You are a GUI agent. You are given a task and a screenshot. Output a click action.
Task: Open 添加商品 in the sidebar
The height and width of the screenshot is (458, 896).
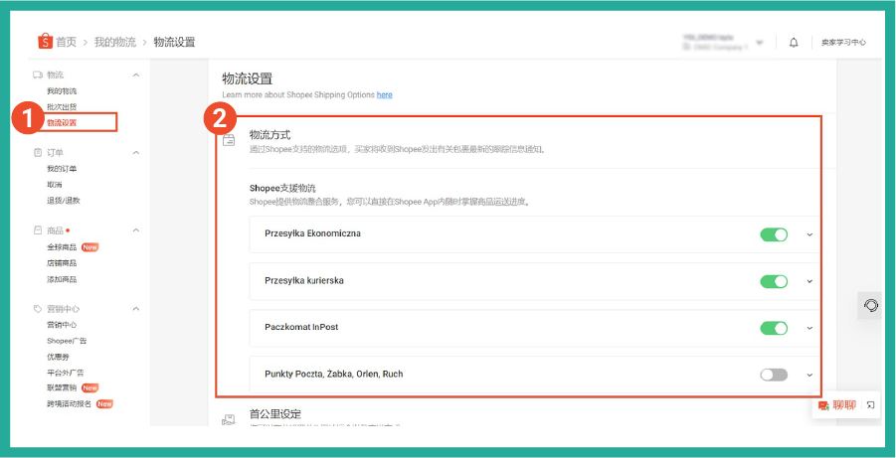(x=62, y=279)
